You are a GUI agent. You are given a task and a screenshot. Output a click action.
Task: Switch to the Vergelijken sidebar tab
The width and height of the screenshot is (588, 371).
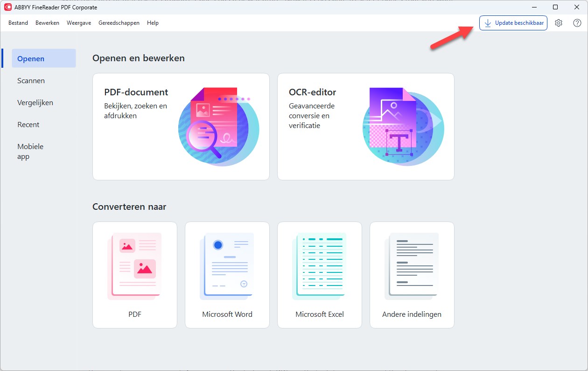[x=35, y=103]
